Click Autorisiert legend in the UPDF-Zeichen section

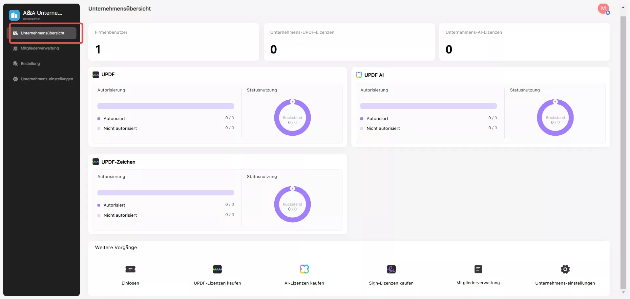coord(114,205)
